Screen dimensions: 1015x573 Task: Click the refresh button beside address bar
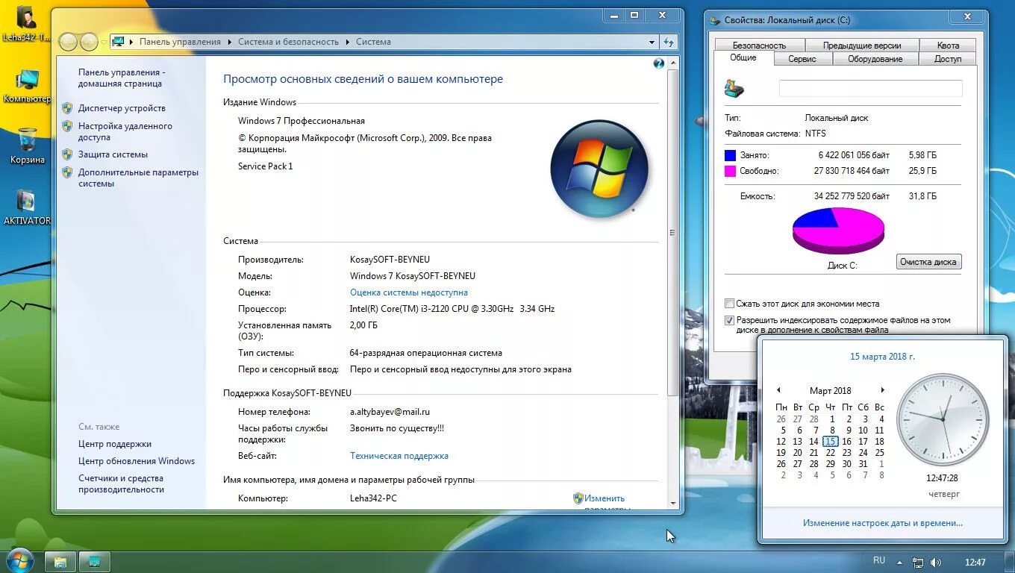coord(669,43)
